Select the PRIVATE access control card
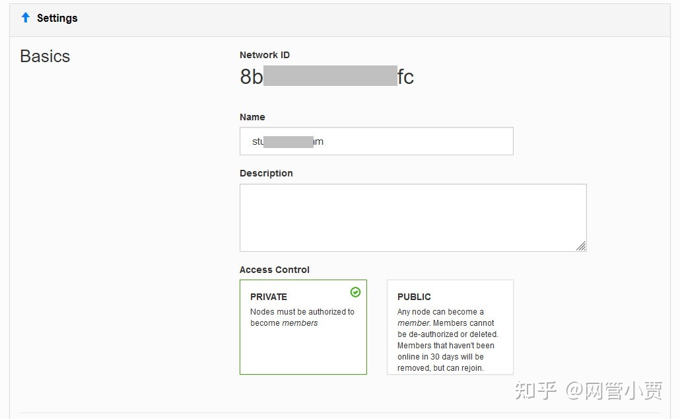680x419 pixels. 303,327
